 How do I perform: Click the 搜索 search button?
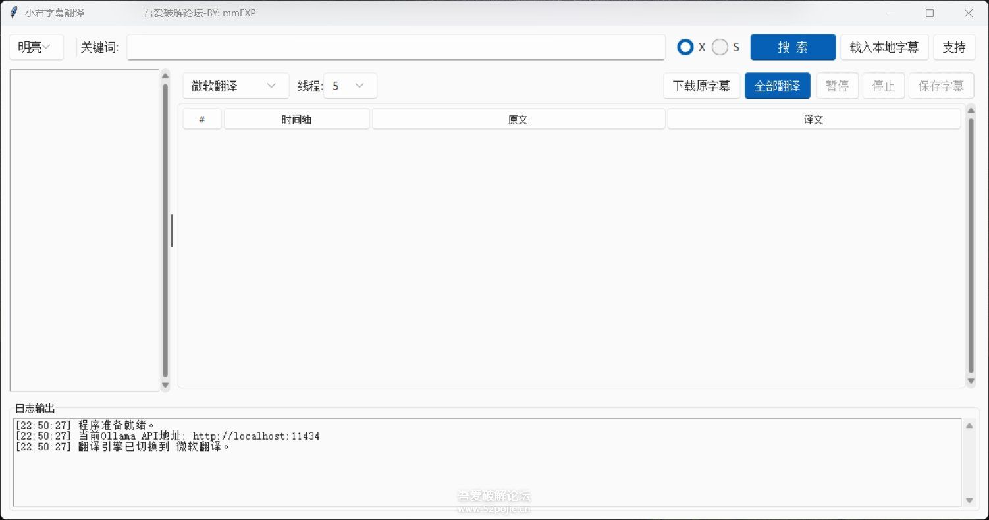click(x=793, y=47)
